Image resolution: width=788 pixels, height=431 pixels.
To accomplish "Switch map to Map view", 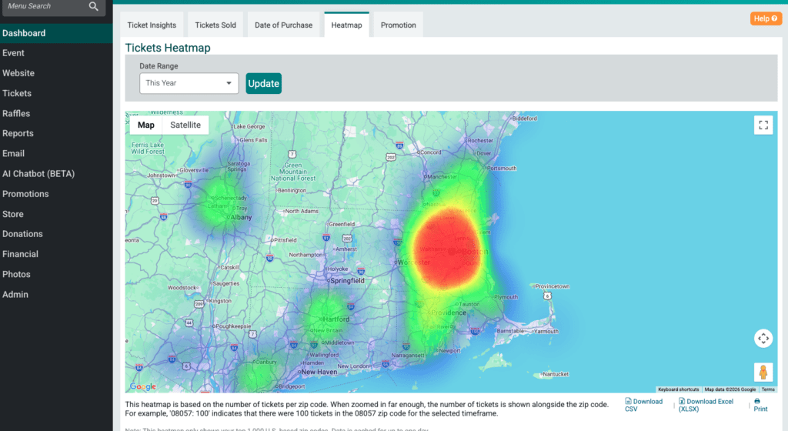I will pos(146,125).
